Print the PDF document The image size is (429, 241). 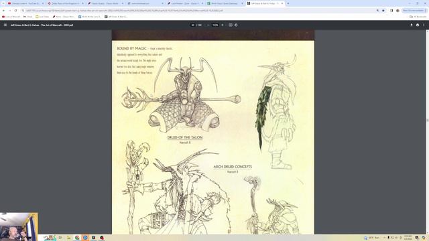pos(418,25)
